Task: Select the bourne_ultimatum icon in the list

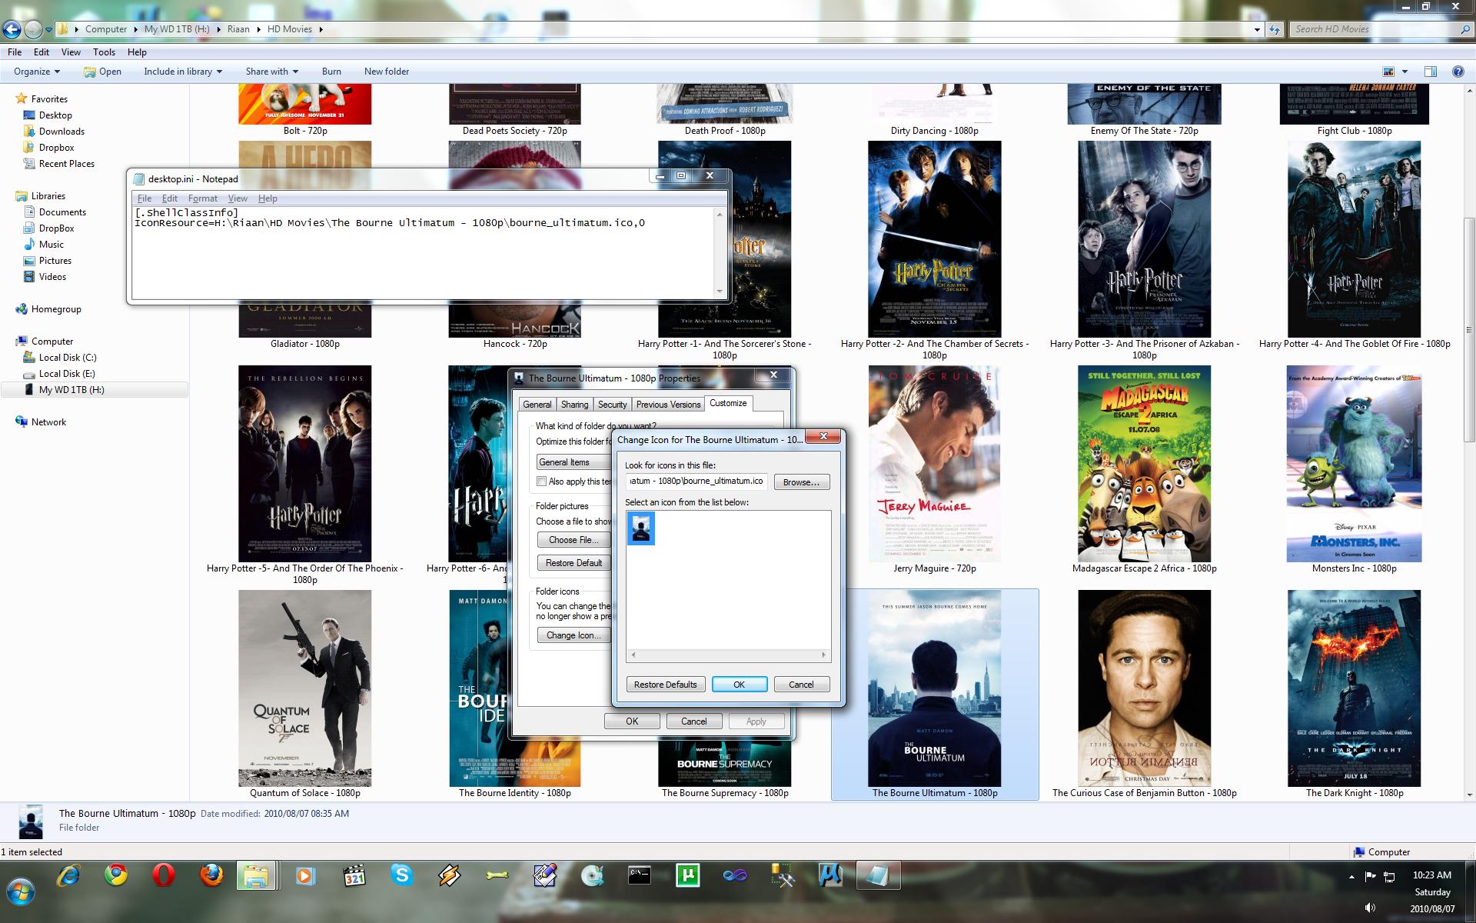Action: (640, 527)
